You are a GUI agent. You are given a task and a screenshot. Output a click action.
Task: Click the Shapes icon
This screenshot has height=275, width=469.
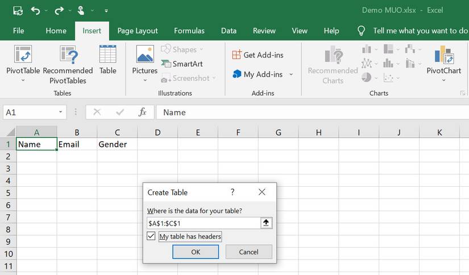click(165, 49)
